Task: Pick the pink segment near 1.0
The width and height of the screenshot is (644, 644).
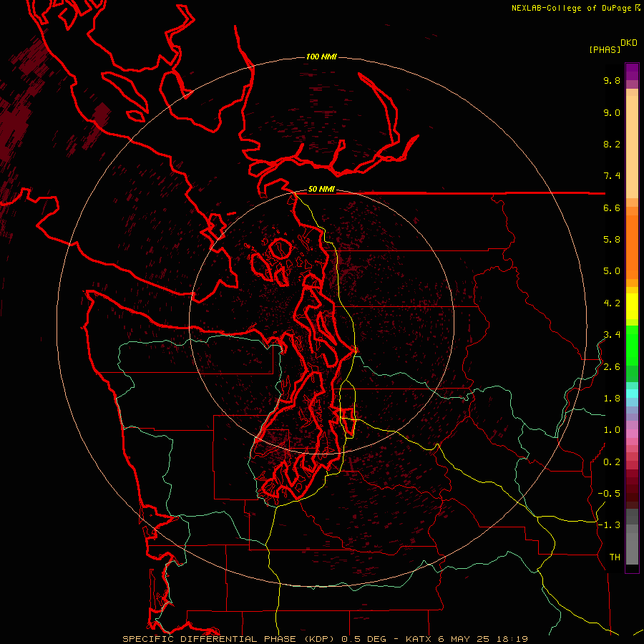Action: [x=632, y=434]
